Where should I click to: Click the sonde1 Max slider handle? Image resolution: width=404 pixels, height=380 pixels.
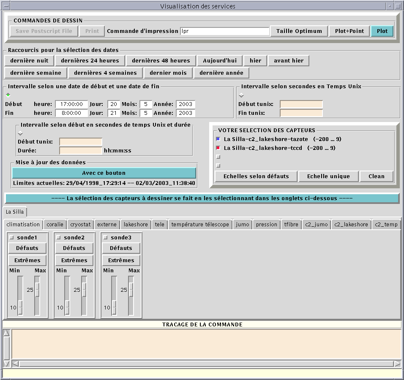coord(37,290)
